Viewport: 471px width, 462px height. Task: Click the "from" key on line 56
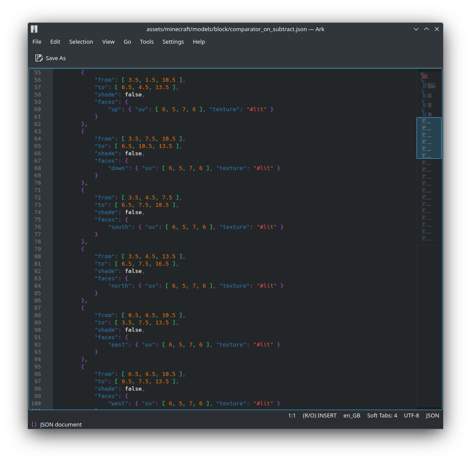click(x=105, y=80)
